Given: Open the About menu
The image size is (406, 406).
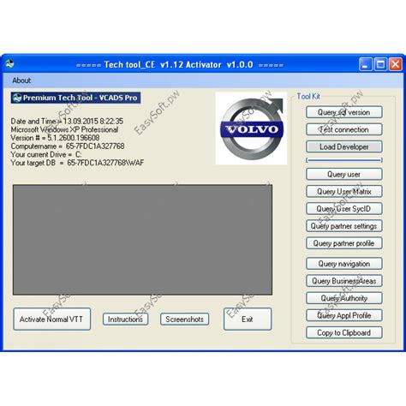Looking at the screenshot, I should [x=21, y=81].
